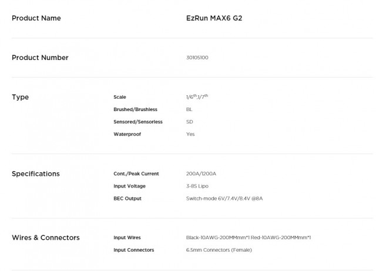Screen dimensions: 376x271
Task: Click the Sensored/Sensorless label
Action: (137, 122)
